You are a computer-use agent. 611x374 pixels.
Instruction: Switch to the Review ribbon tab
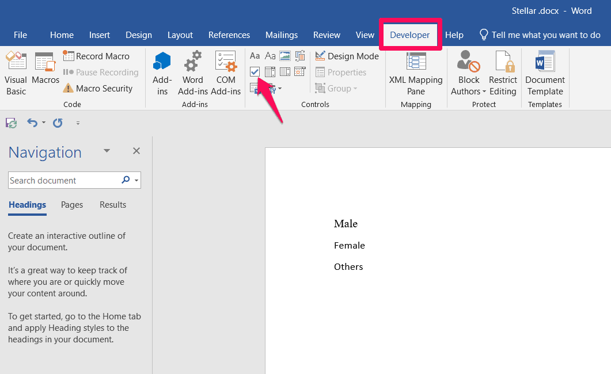click(327, 35)
